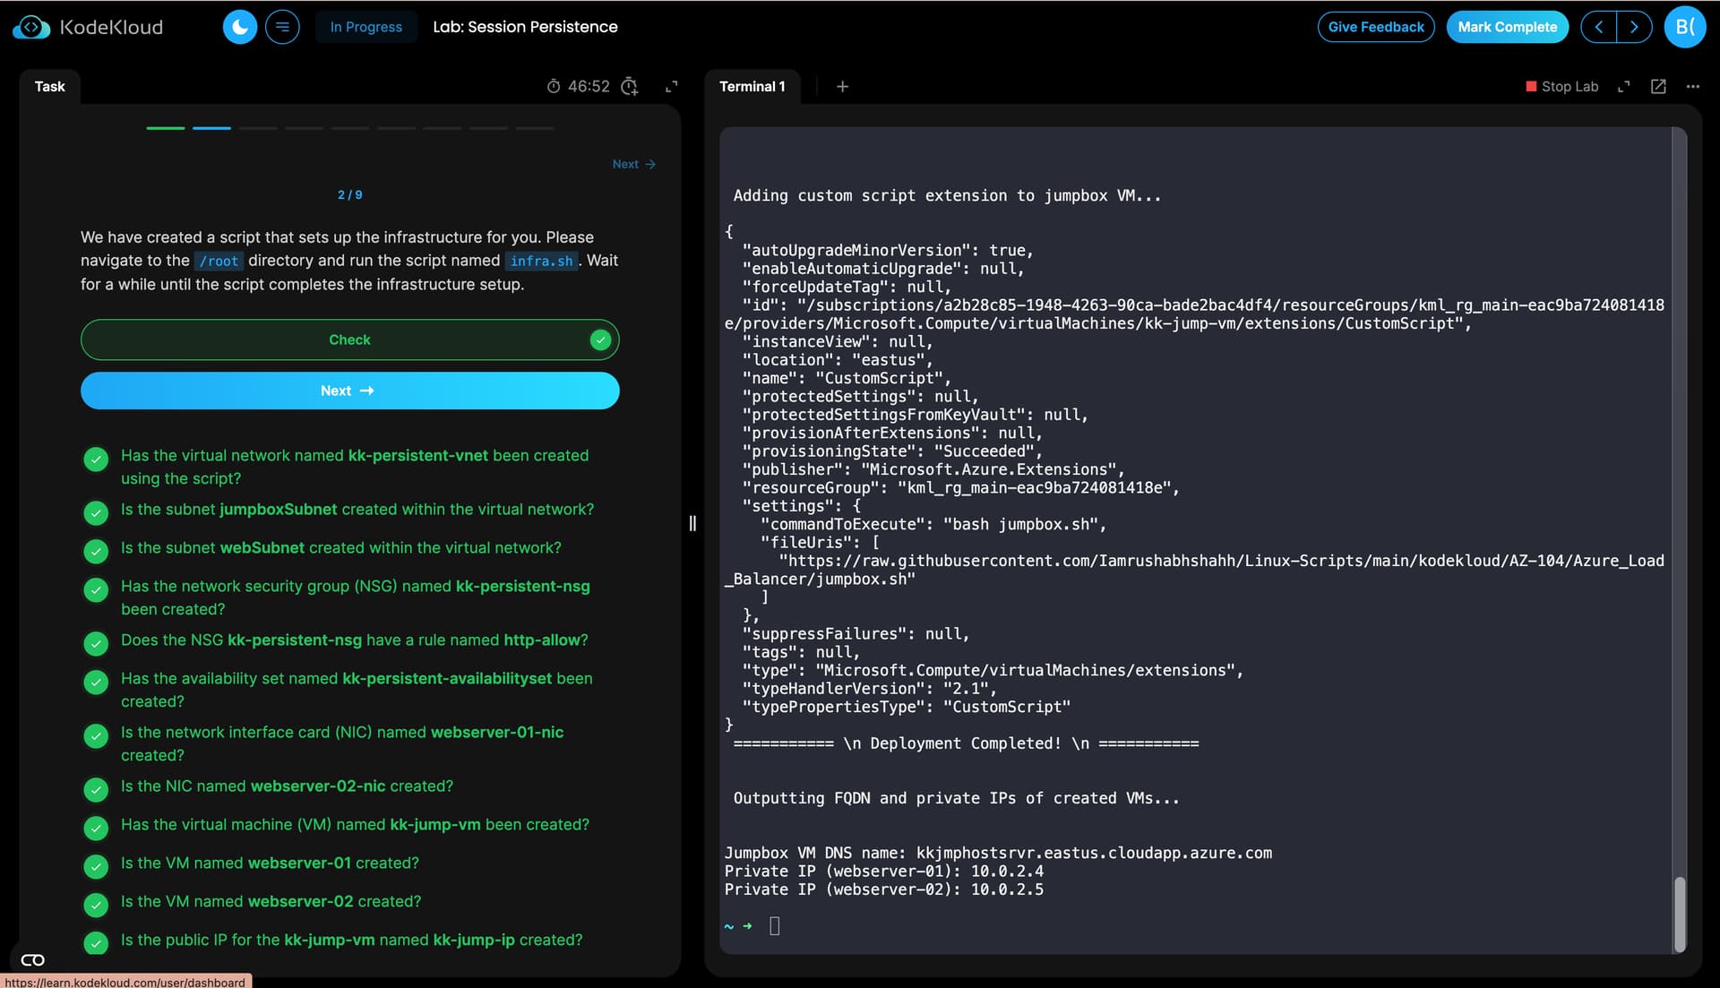The height and width of the screenshot is (988, 1720).
Task: Click the /root code snippet
Action: tap(219, 261)
